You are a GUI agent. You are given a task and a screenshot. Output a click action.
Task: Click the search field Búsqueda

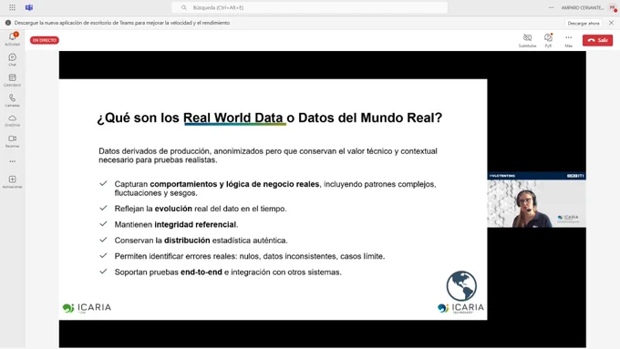(x=310, y=7)
